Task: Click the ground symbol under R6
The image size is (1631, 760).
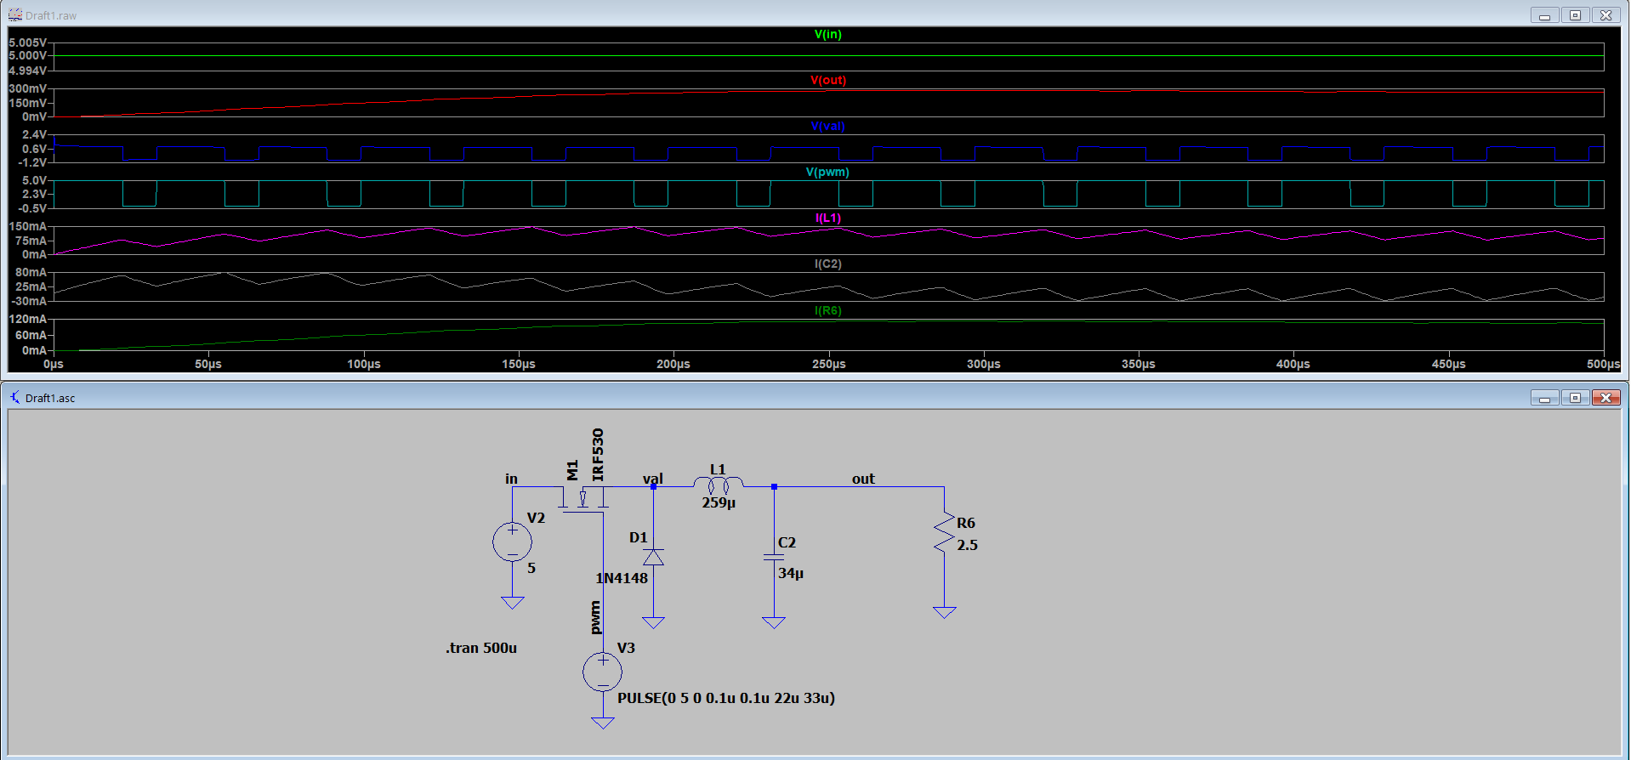Action: pyautogui.click(x=944, y=612)
